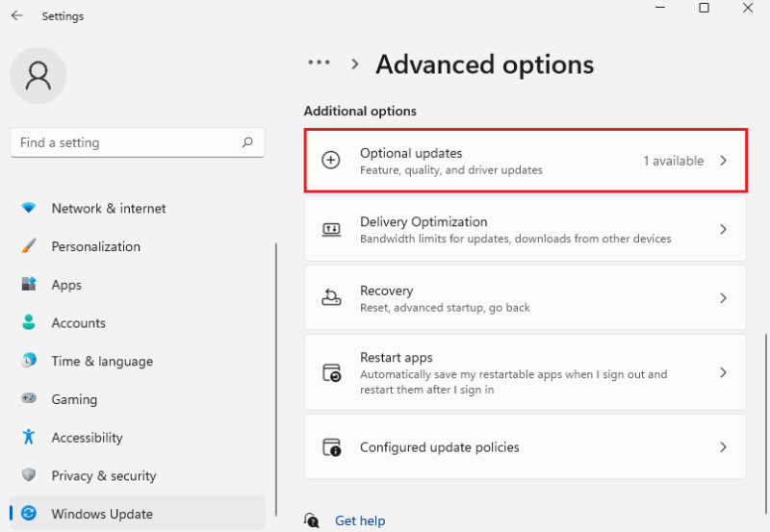This screenshot has width=770, height=532.
Task: Click the Gaming controller icon
Action: click(x=29, y=398)
